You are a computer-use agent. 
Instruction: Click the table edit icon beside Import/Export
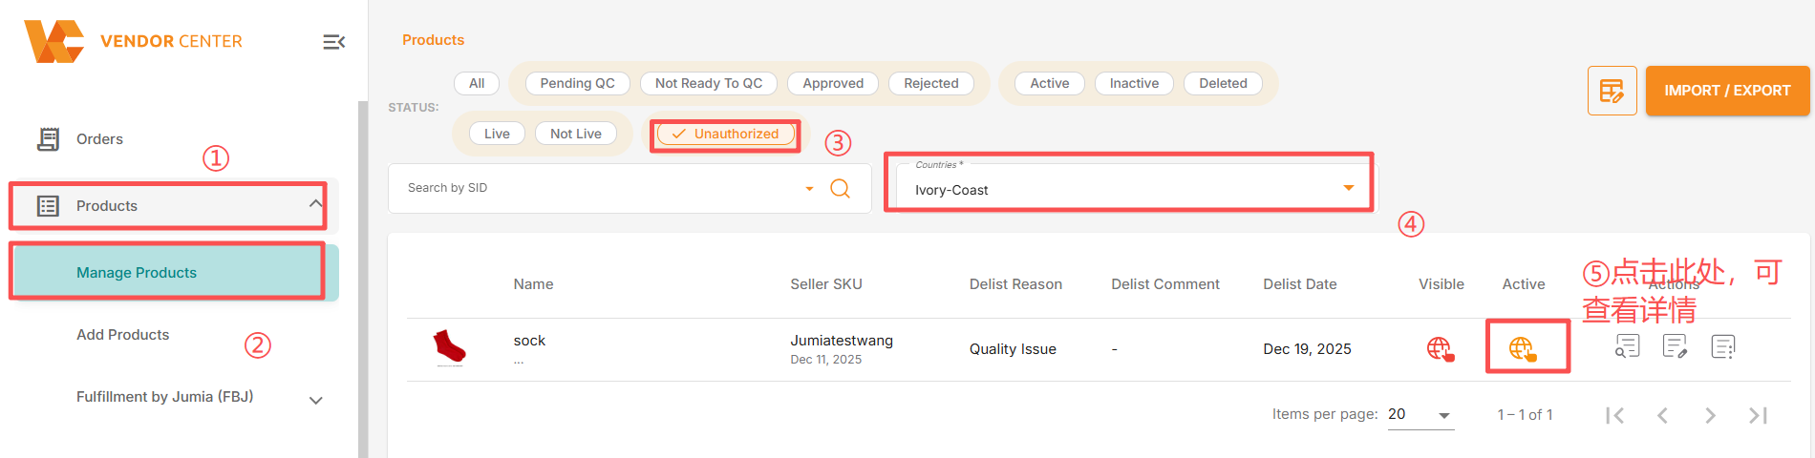(x=1612, y=91)
